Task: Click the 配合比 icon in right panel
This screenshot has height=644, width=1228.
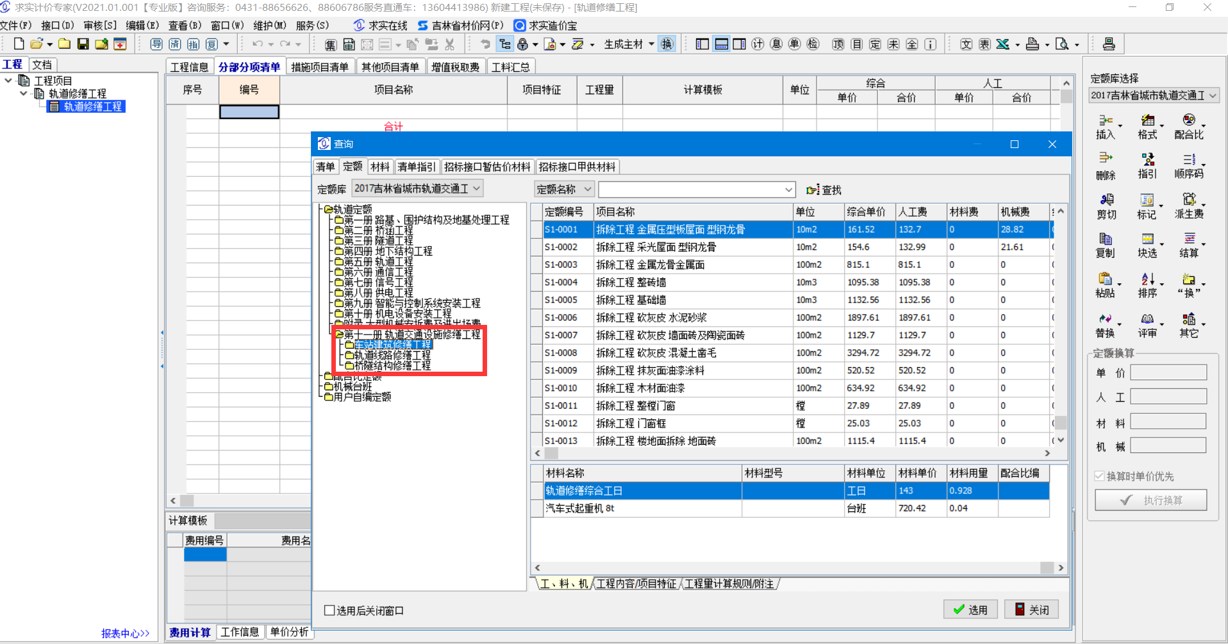Action: pyautogui.click(x=1189, y=128)
